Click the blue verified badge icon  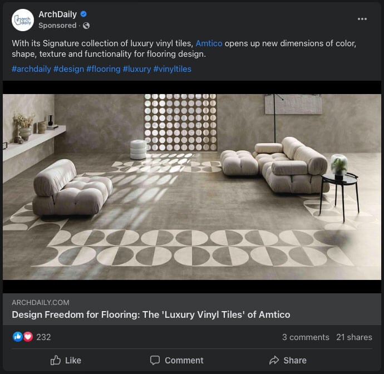coord(83,14)
